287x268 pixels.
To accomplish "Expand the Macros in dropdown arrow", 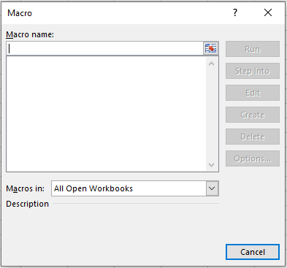I will pyautogui.click(x=212, y=188).
